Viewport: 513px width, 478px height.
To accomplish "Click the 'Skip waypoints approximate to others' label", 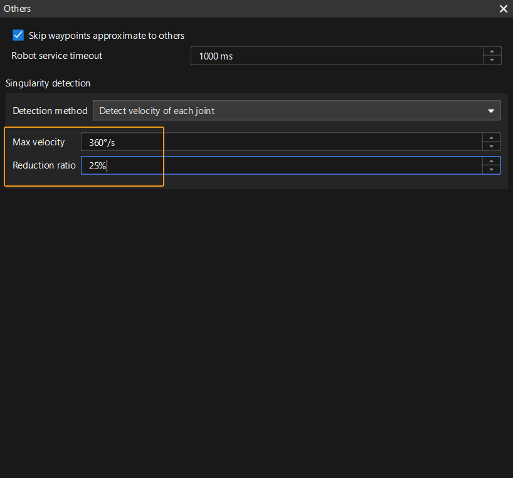I will 107,36.
